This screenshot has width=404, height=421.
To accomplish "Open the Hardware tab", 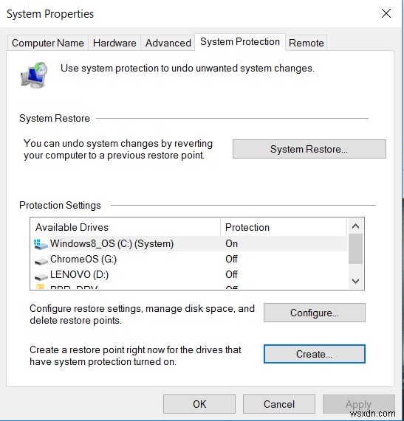I will (x=114, y=43).
